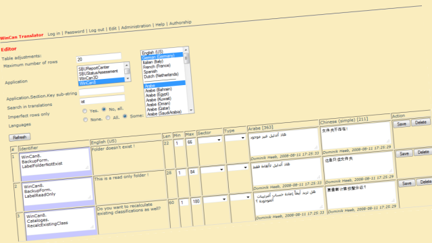The width and height of the screenshot is (432, 243).
Task: Select Arabe (Oman) in language list
Action: tap(158, 104)
